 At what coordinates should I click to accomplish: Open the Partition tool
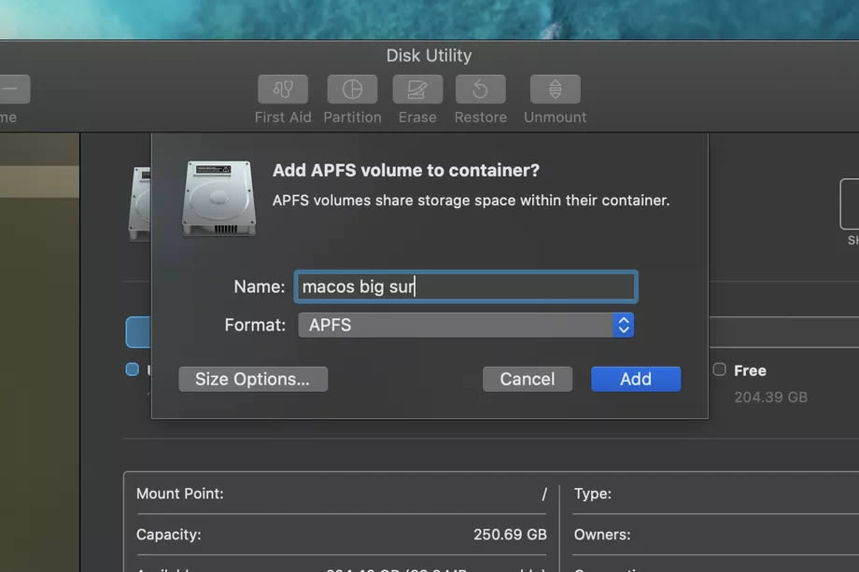(x=352, y=90)
